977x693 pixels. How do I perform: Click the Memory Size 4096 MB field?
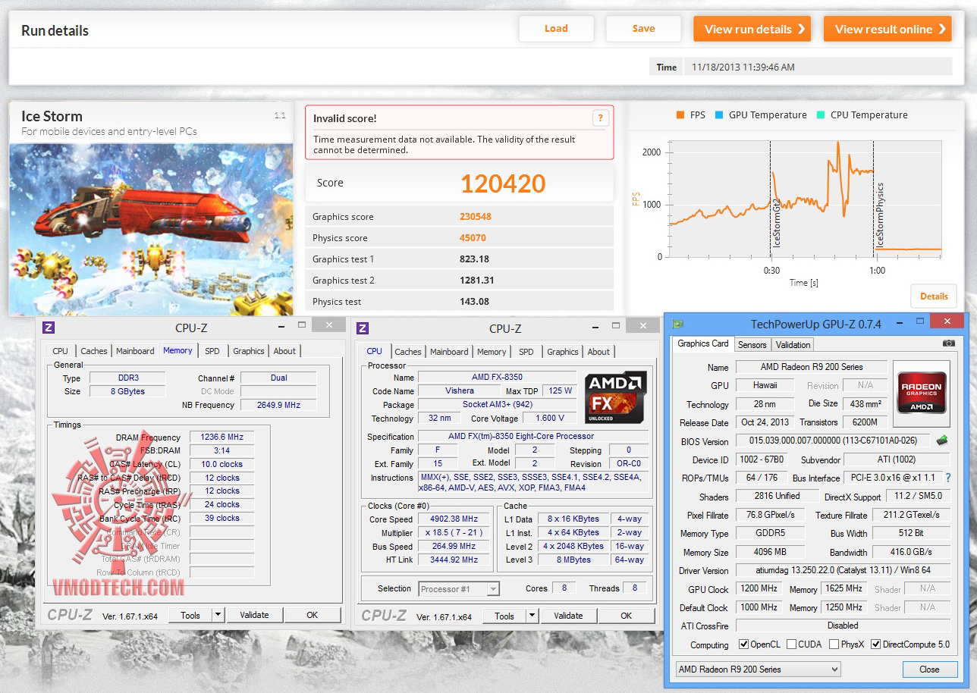coord(769,552)
